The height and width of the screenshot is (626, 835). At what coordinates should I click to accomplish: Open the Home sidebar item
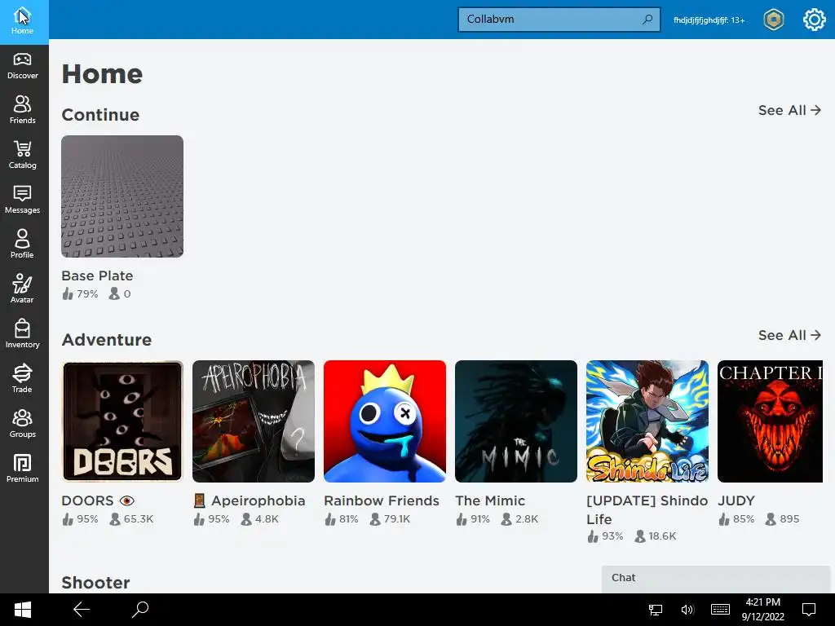(22, 22)
